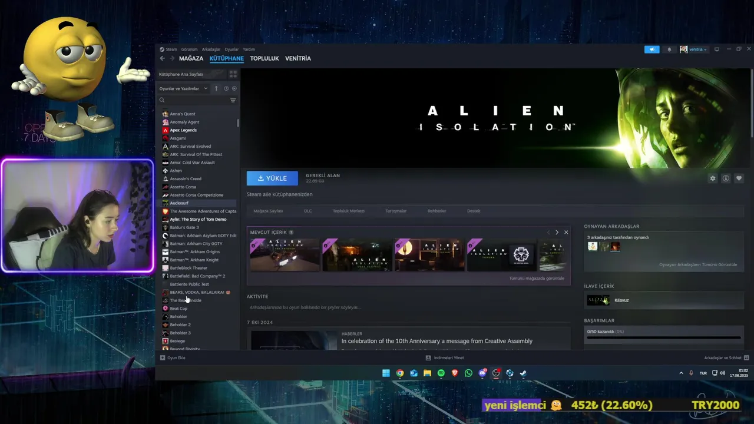The height and width of the screenshot is (424, 754).
Task: Open Steam announcements megaphone button
Action: tap(652, 49)
